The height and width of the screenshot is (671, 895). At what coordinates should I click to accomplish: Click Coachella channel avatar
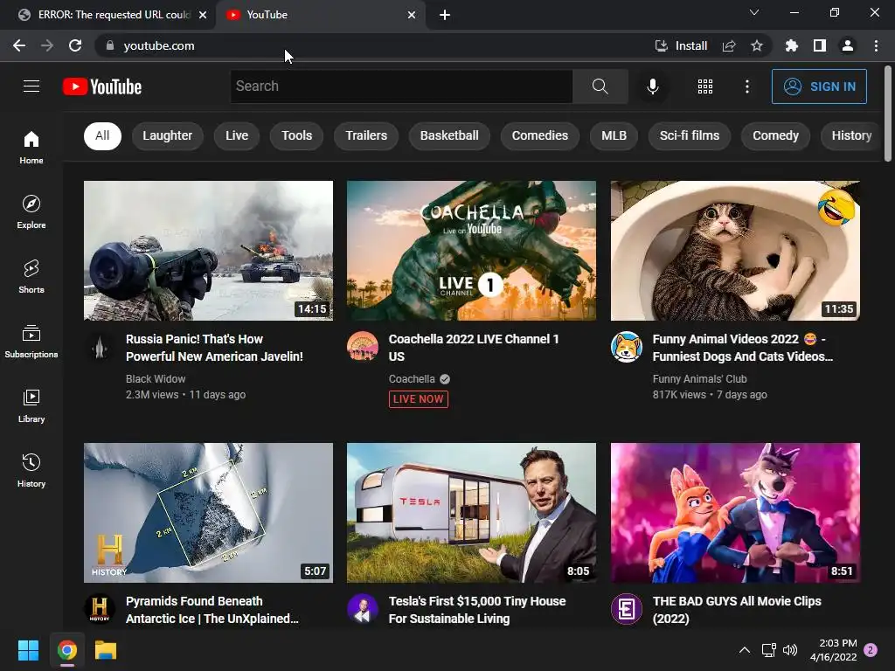(363, 346)
